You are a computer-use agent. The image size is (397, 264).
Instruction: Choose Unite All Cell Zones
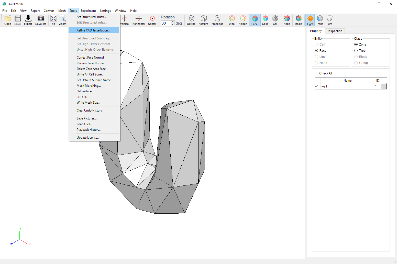pyautogui.click(x=94, y=74)
